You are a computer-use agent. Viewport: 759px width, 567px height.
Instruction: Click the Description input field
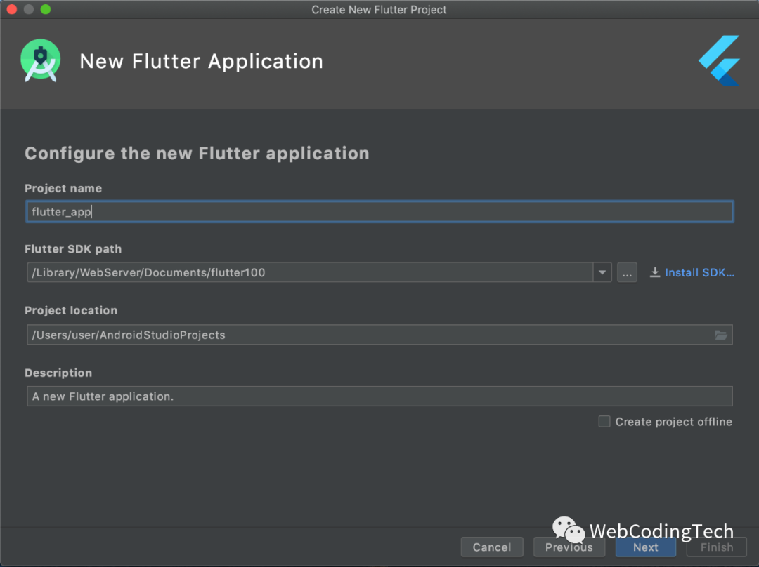point(379,396)
